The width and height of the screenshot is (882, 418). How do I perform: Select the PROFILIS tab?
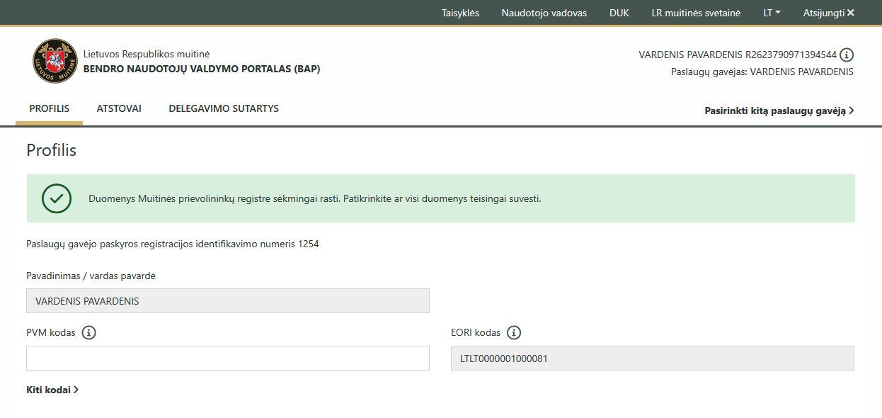[x=50, y=108]
